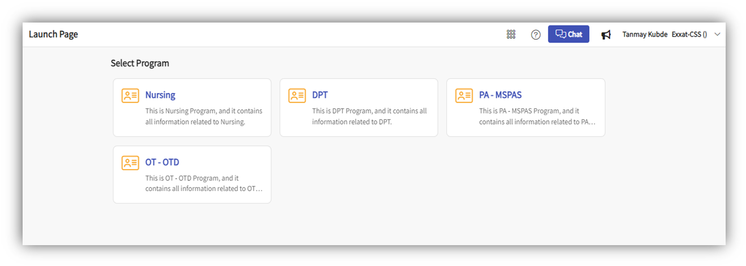Click the DPT program description text
Image resolution: width=746 pixels, height=266 pixels.
point(369,116)
